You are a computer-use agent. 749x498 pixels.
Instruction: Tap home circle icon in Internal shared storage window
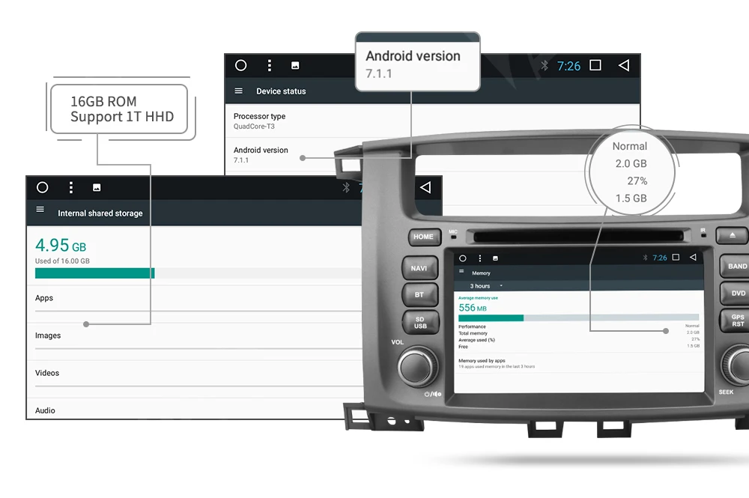pos(43,188)
